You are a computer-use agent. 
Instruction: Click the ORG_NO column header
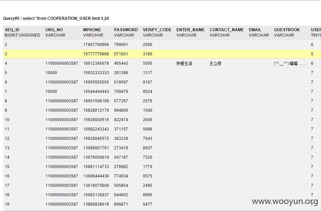(x=54, y=30)
